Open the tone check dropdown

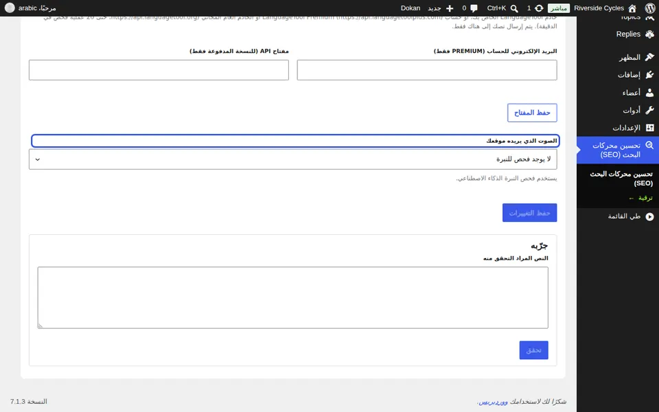tap(293, 159)
